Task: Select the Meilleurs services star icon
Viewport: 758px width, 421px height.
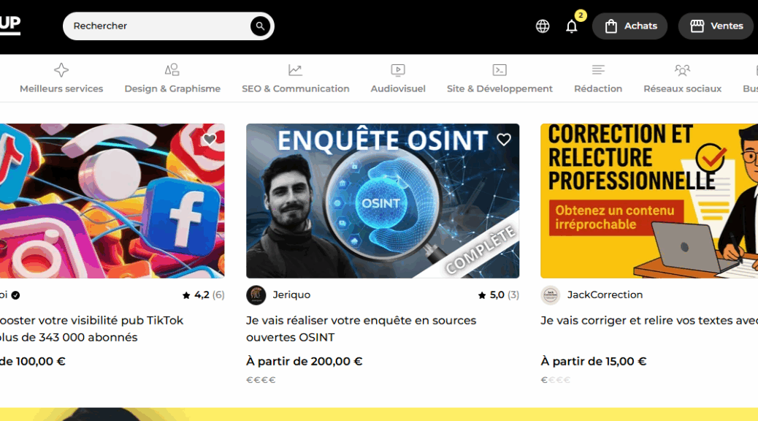Action: (x=61, y=70)
